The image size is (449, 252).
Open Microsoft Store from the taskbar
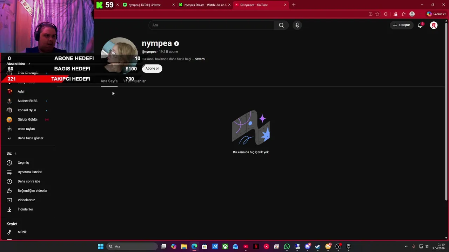click(x=205, y=246)
